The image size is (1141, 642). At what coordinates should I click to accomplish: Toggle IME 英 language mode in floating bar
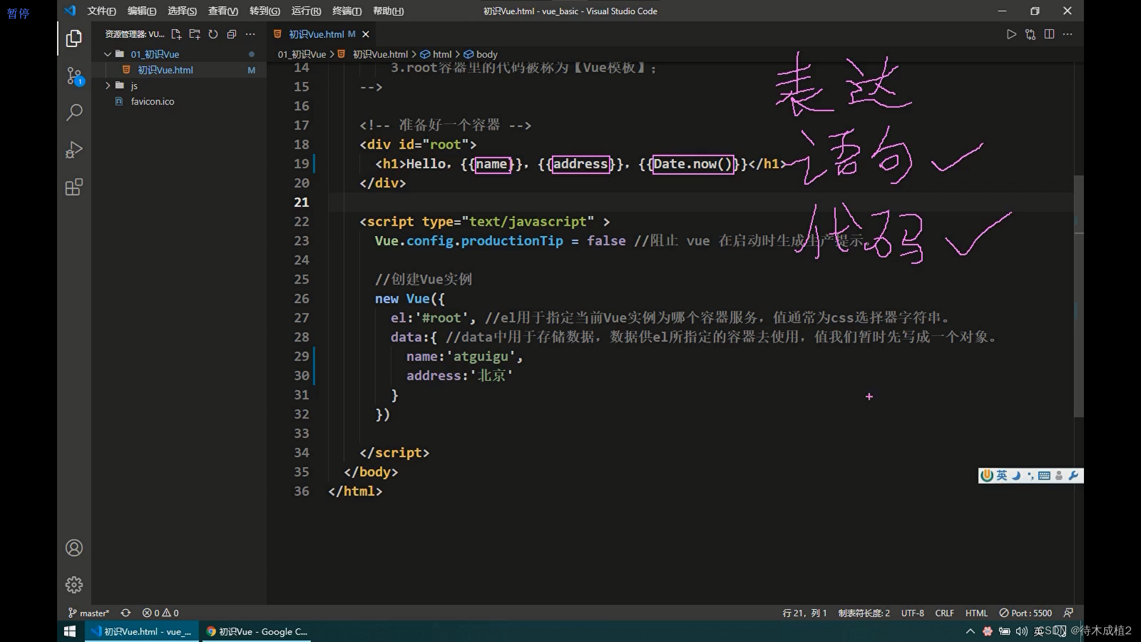1002,476
